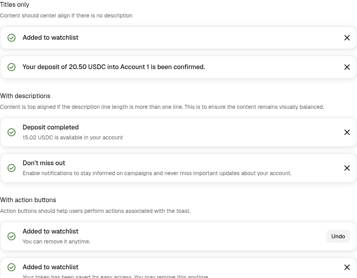Image resolution: width=357 pixels, height=278 pixels.
Task: Close the 20.50 USDC deposit confirmed toast
Action: 347,67
